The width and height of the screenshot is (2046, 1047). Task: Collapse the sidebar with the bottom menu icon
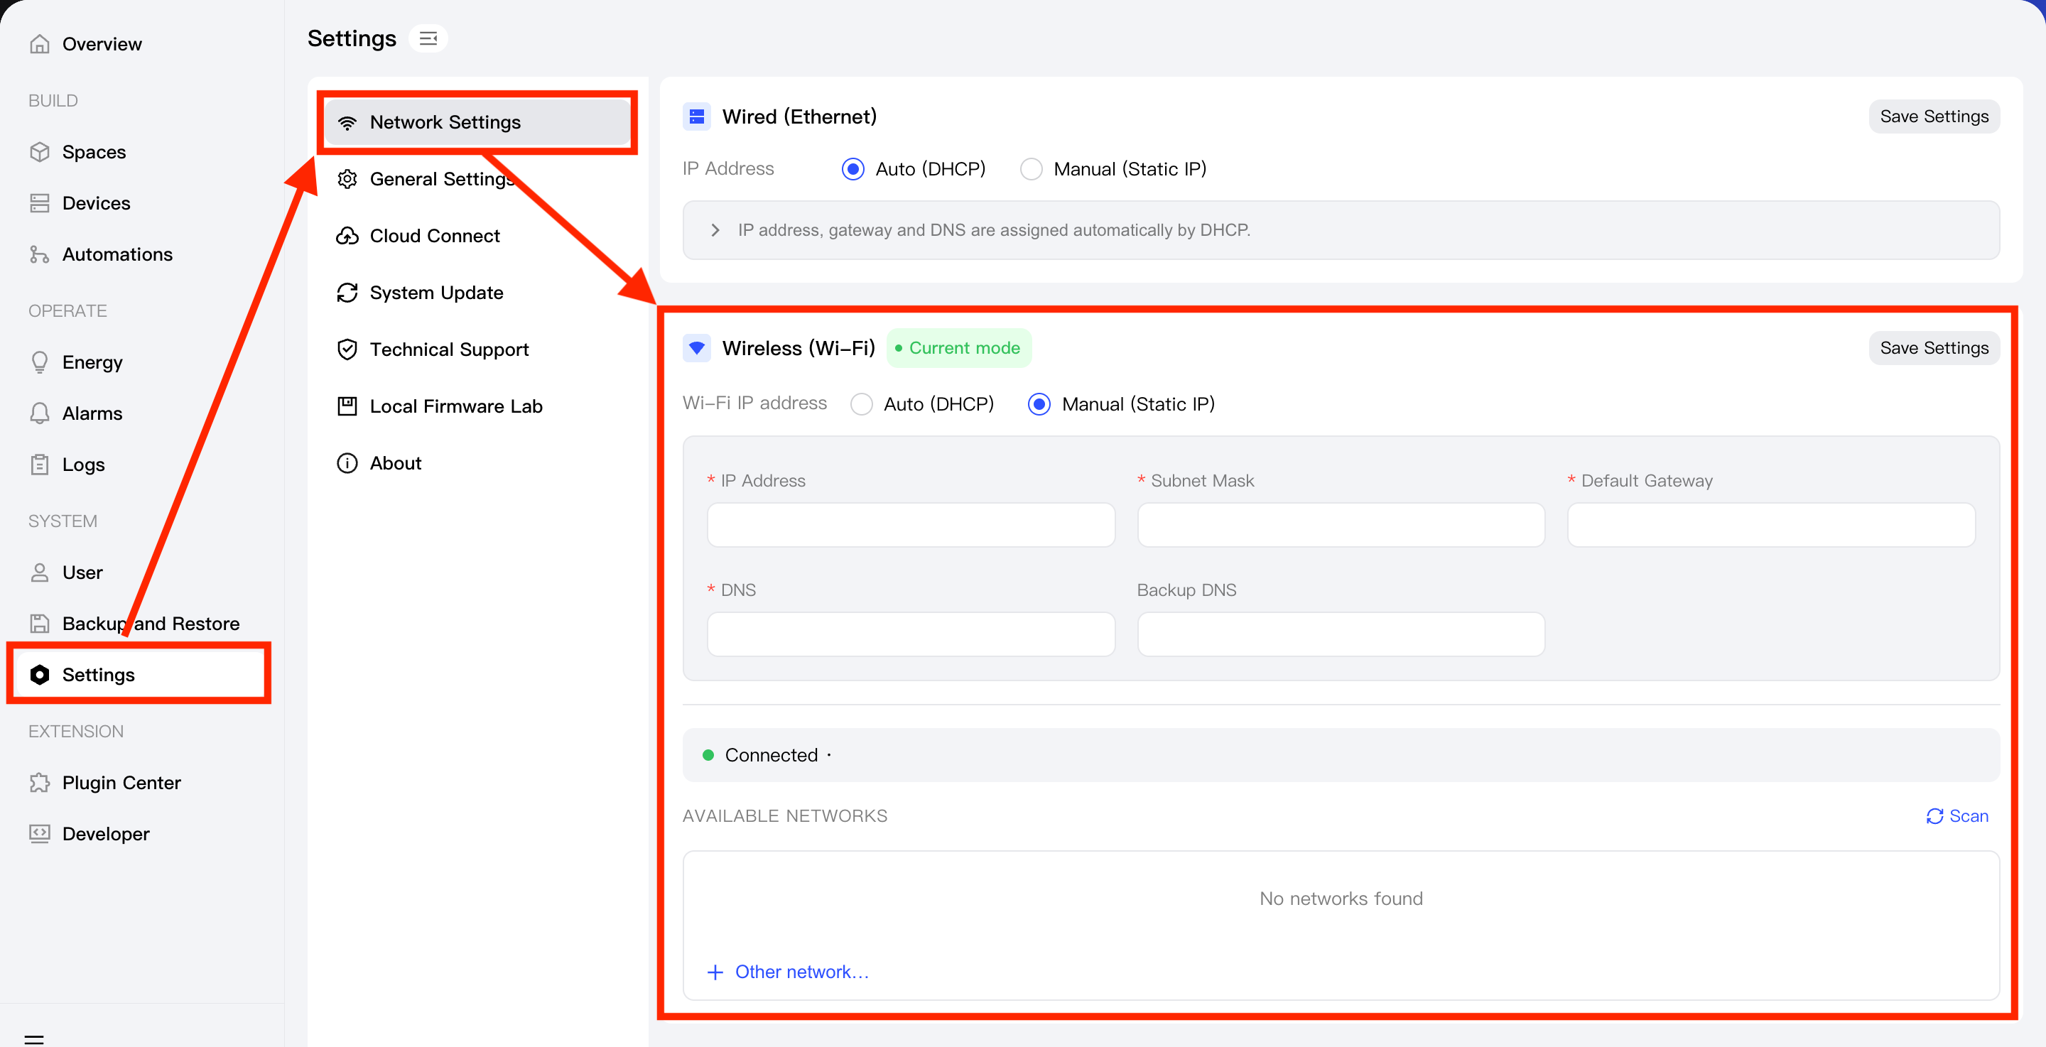pos(34,1038)
